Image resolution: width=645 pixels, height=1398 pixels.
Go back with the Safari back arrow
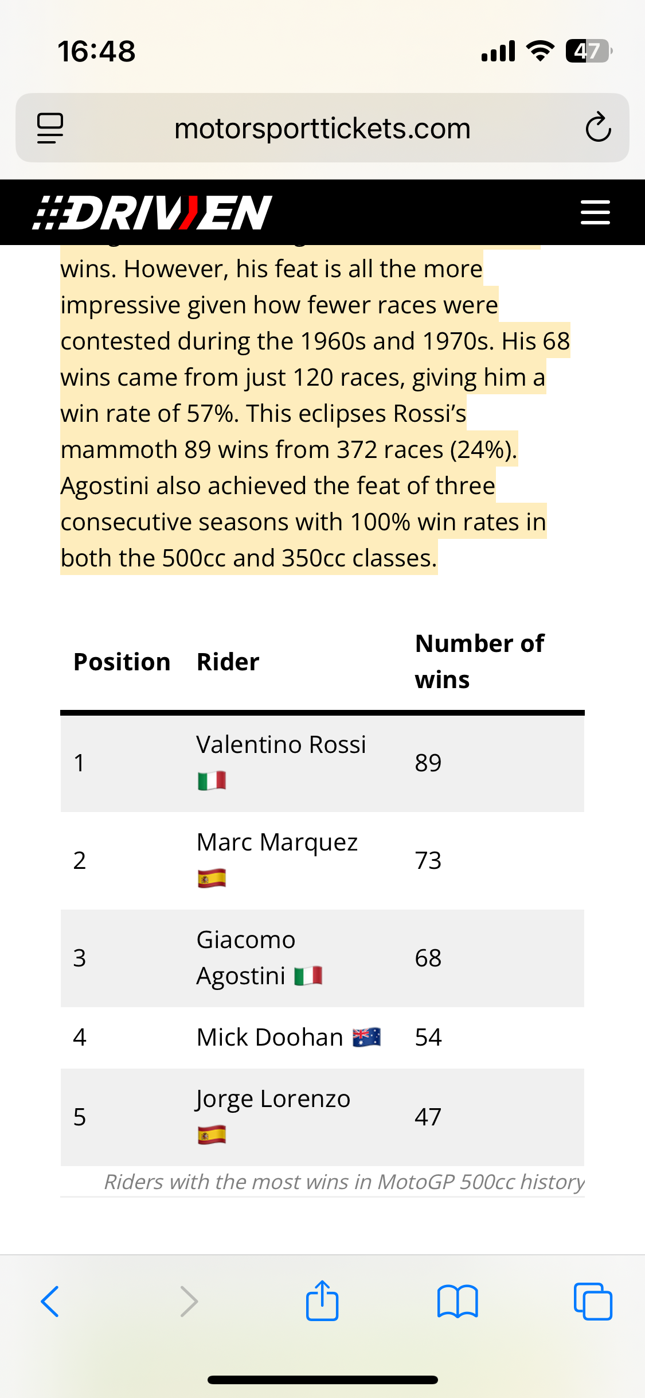pos(50,1301)
